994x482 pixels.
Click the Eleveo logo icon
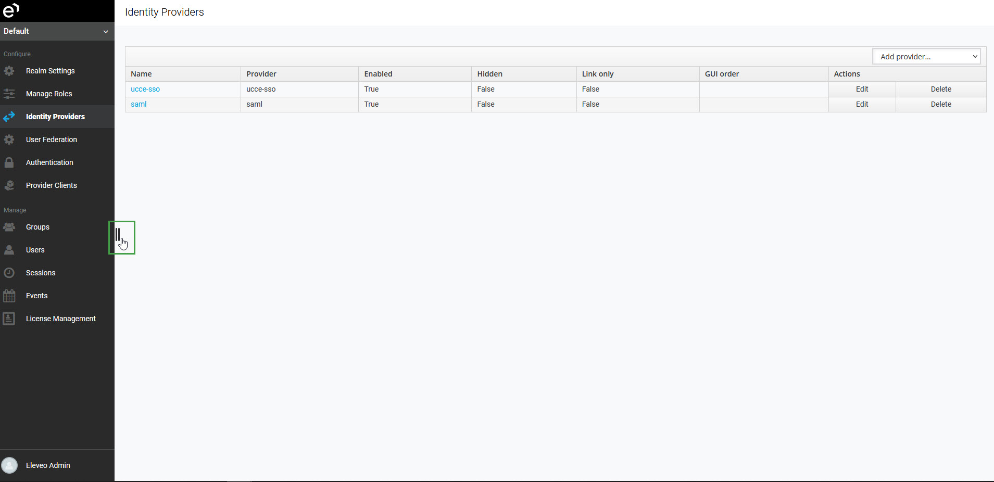pos(11,10)
